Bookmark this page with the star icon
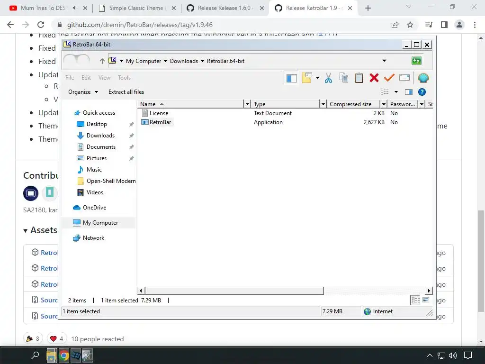 (410, 25)
